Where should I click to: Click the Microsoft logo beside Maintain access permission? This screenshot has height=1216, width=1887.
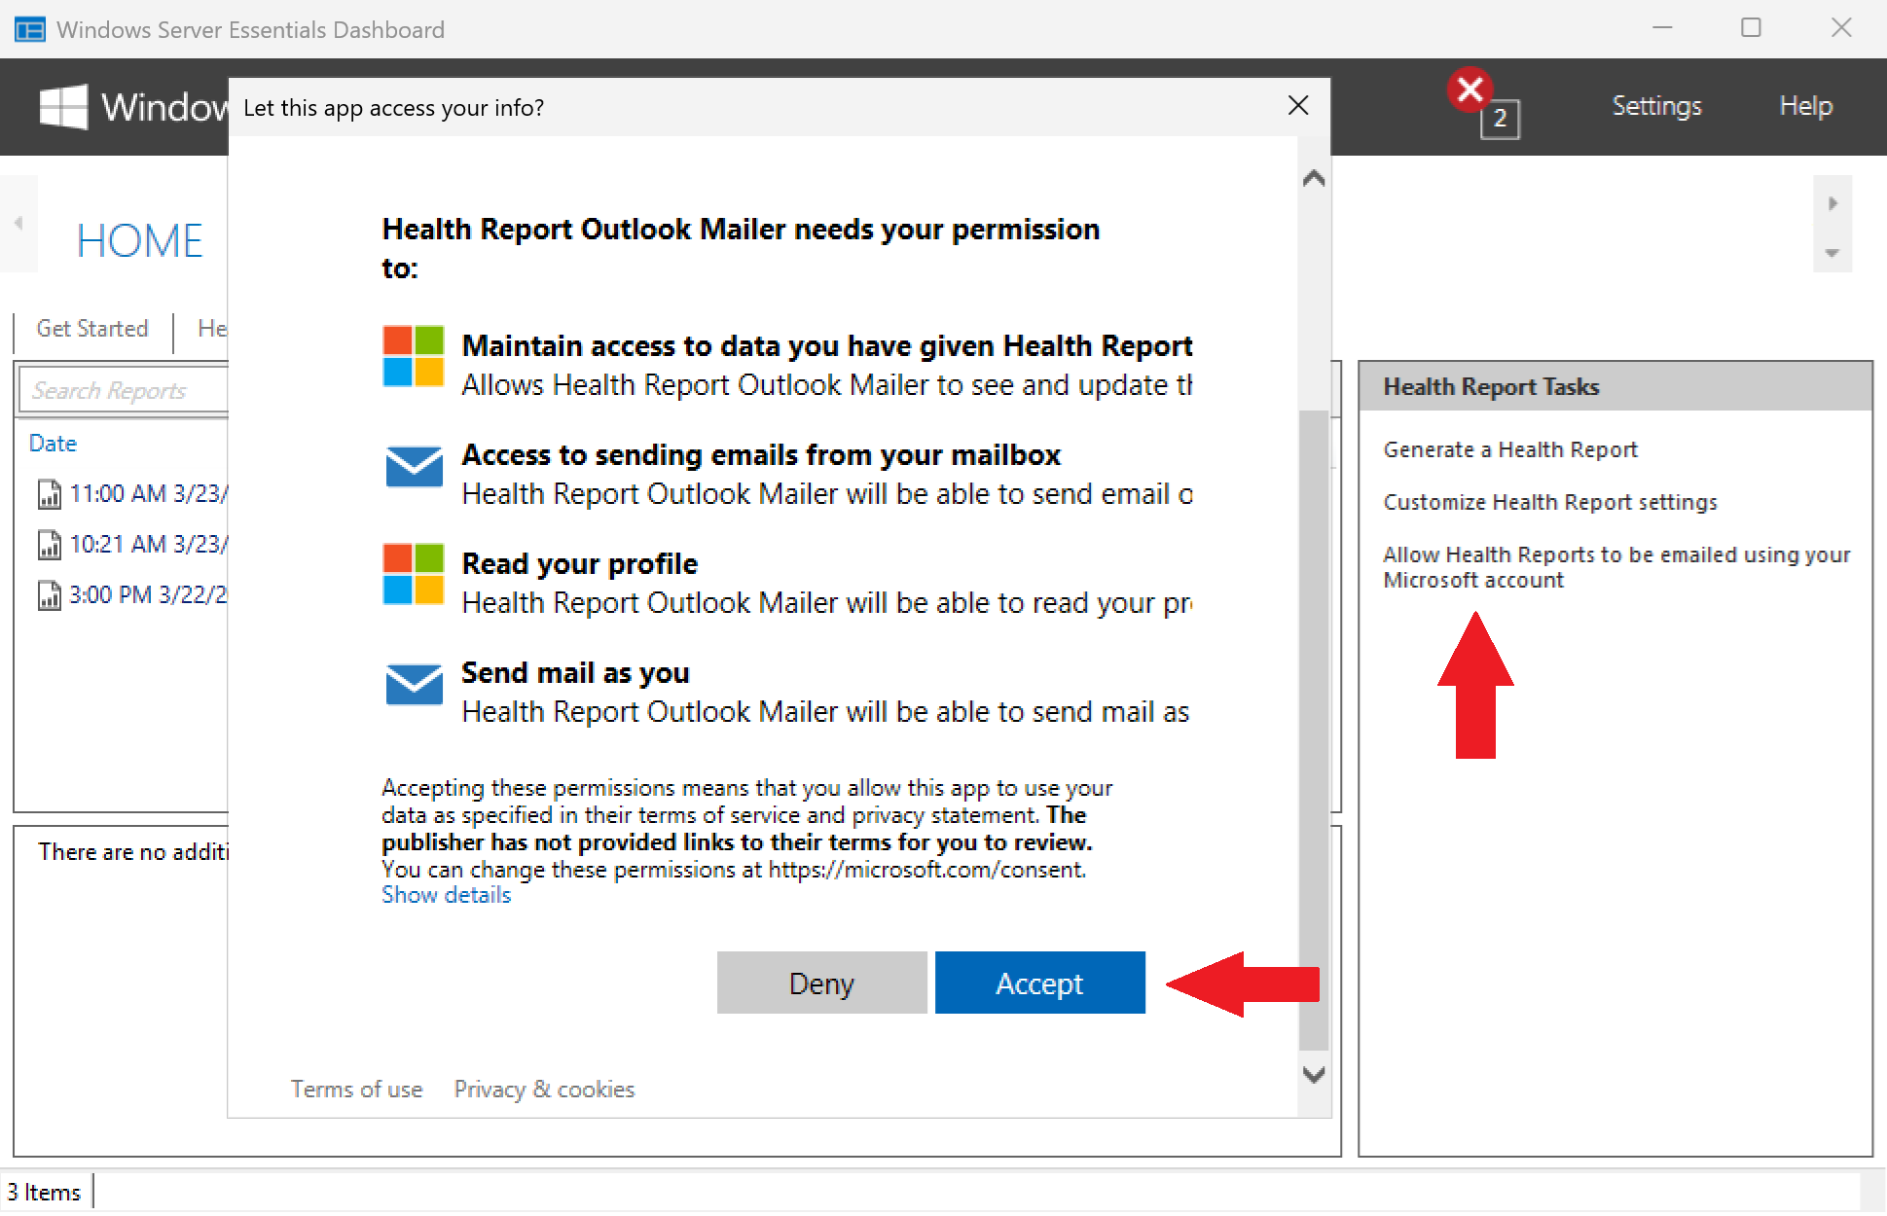point(414,356)
